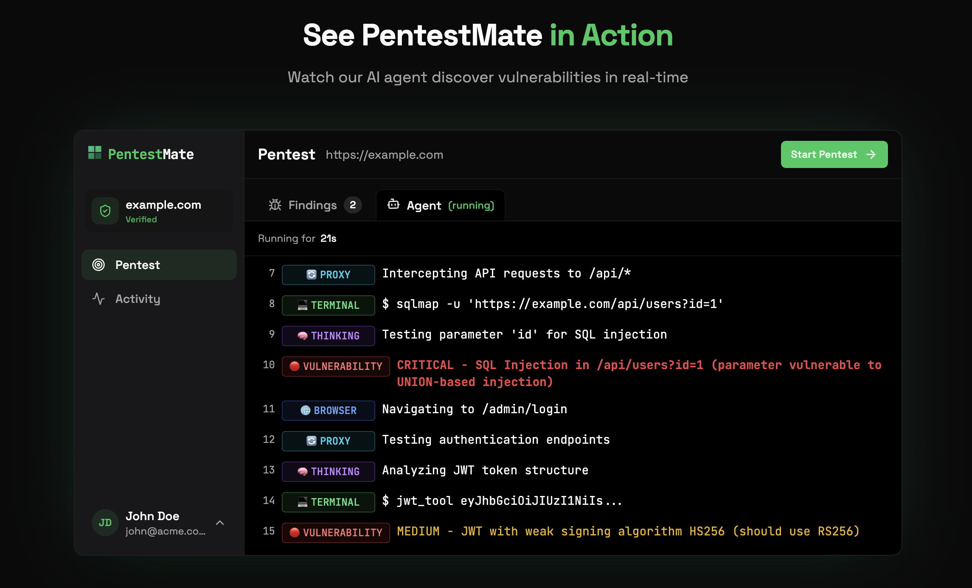Toggle the PROXY badge on line 7
The image size is (972, 588).
tap(328, 274)
